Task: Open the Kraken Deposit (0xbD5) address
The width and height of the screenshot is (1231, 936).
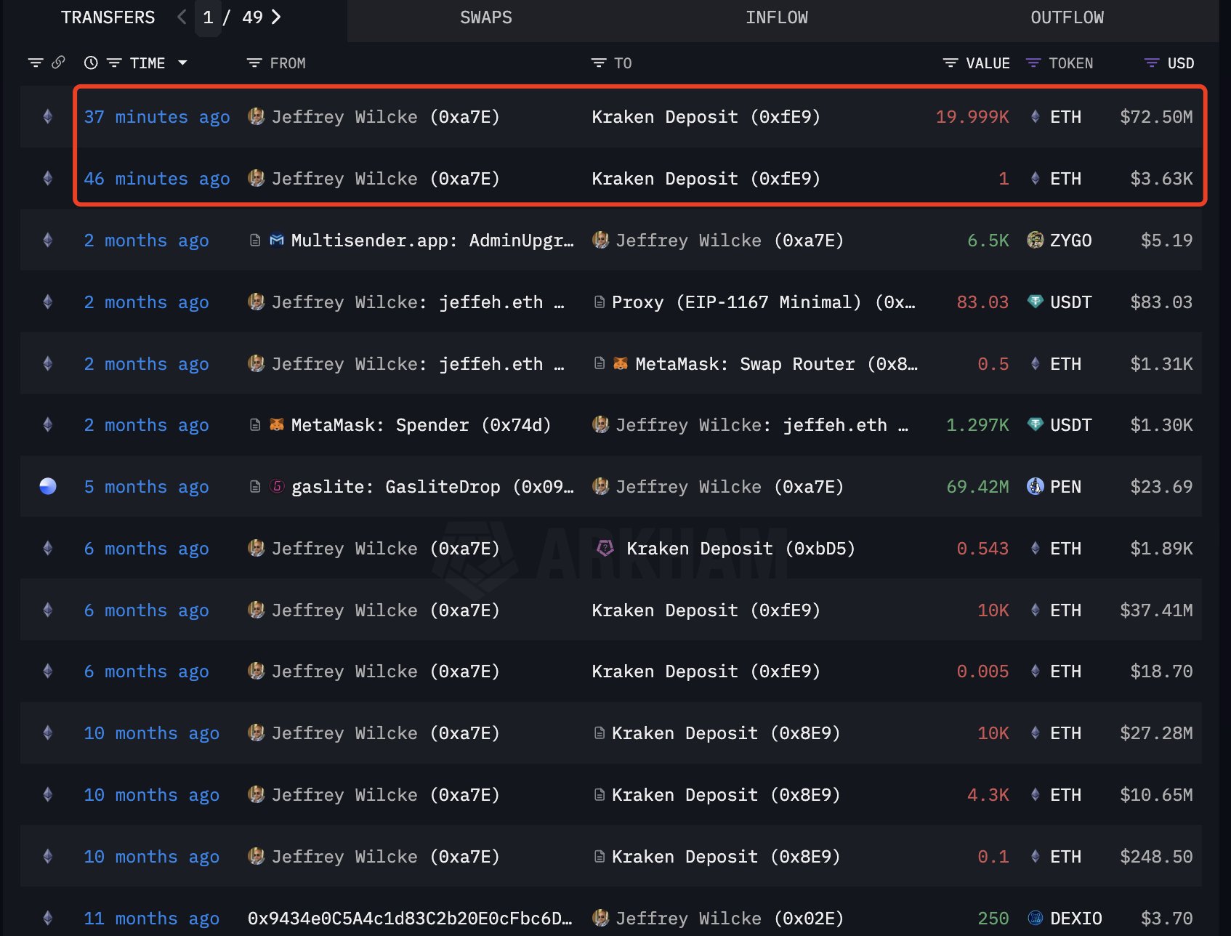Action: coord(740,549)
